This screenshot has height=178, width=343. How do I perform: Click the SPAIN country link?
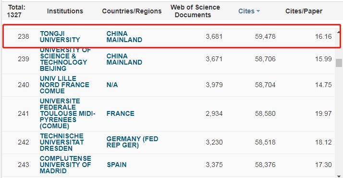click(x=117, y=165)
